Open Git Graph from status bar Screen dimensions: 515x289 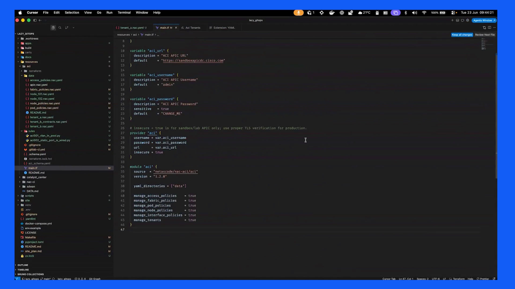[95, 279]
